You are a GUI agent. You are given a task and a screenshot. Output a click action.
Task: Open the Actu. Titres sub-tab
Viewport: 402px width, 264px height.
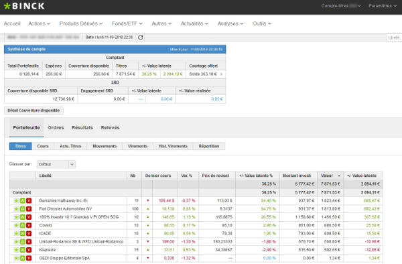[70, 146]
